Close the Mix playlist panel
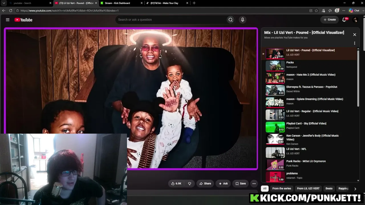 click(355, 34)
